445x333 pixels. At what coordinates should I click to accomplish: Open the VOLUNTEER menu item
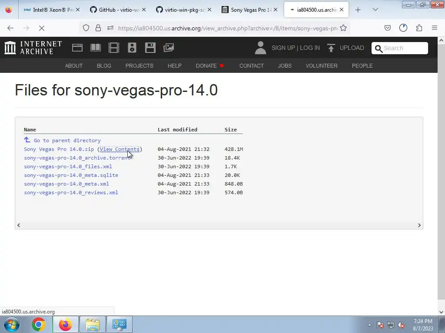[322, 66]
